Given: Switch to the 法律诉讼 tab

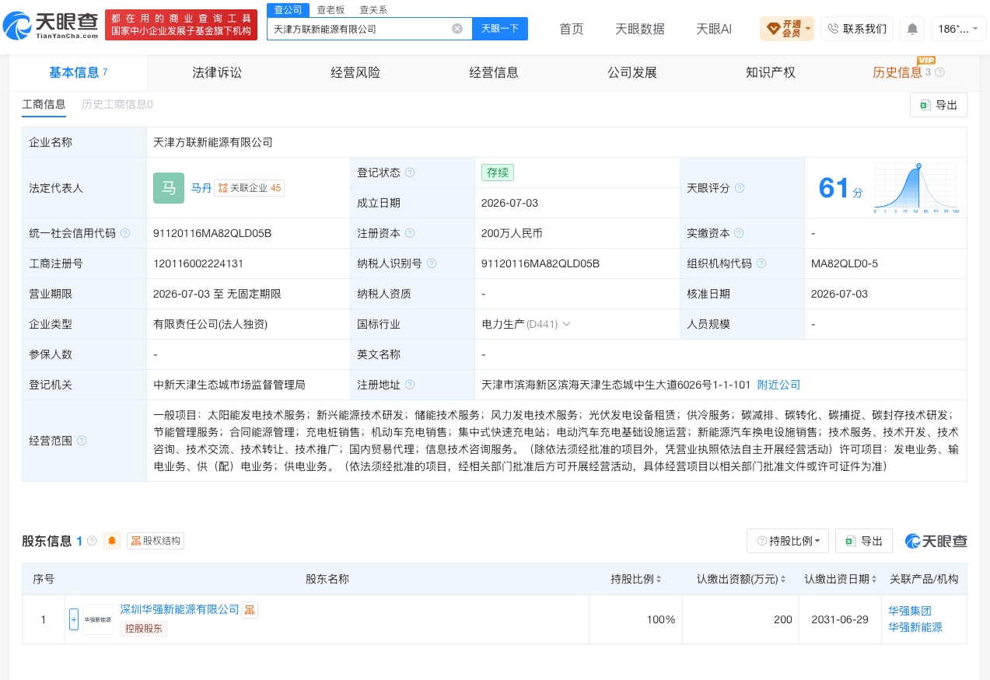Looking at the screenshot, I should pos(217,72).
